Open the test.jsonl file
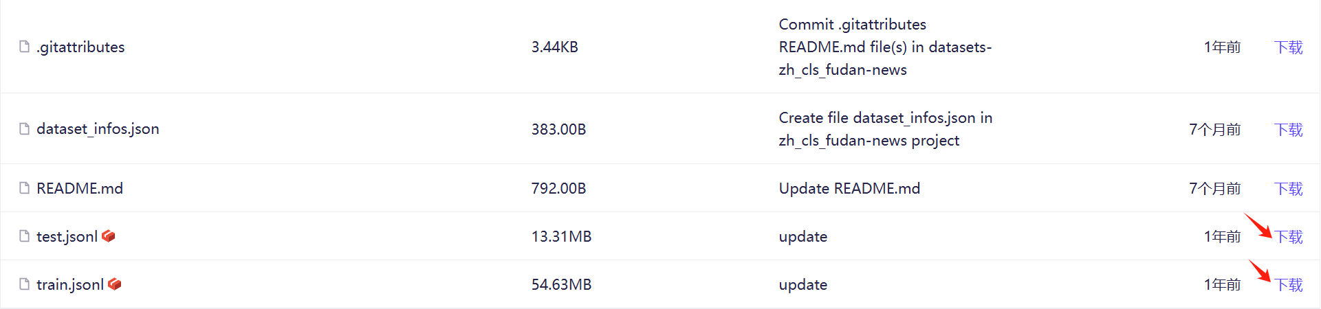1321x309 pixels. point(67,236)
